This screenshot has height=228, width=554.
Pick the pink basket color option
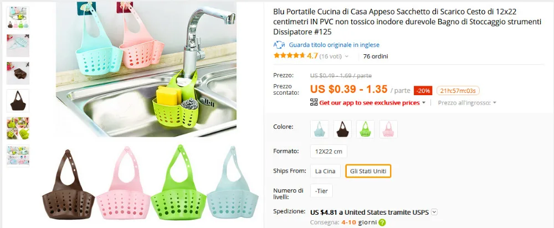(x=389, y=129)
